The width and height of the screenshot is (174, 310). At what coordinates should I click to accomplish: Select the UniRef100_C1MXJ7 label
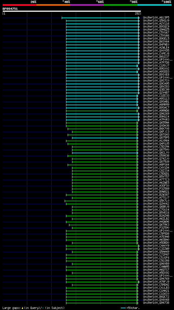[156, 66]
